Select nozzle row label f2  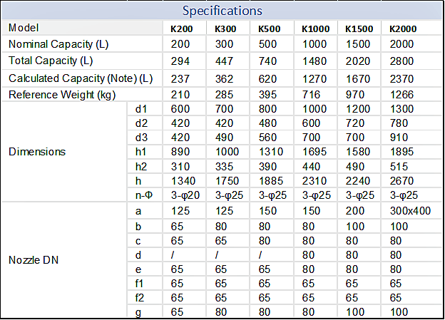[x=140, y=298]
